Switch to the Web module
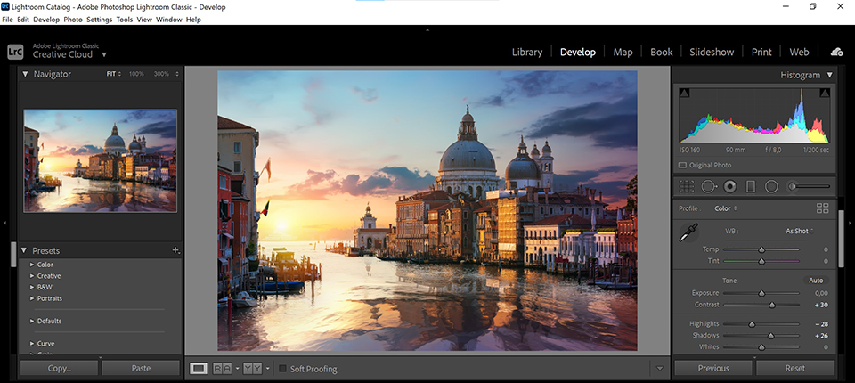Viewport: 855px width, 383px height. point(800,52)
